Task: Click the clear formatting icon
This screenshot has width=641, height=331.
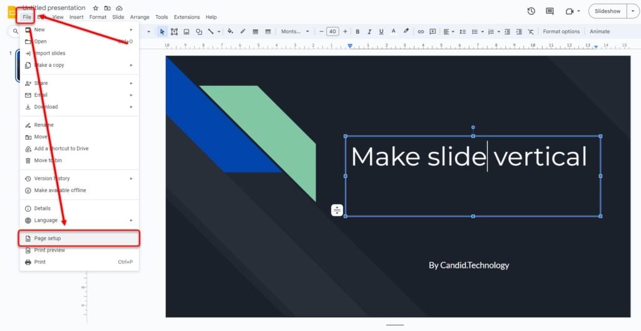Action: (531, 31)
